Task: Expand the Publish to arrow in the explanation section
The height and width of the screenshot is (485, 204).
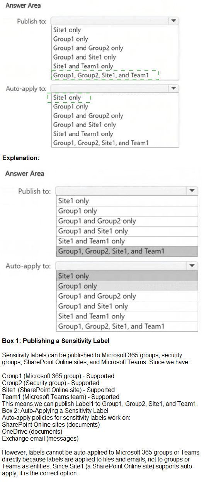Action: 192,191
